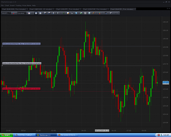Click the 130.20 price axis value
The width and height of the screenshot is (171, 137).
coord(165,22)
